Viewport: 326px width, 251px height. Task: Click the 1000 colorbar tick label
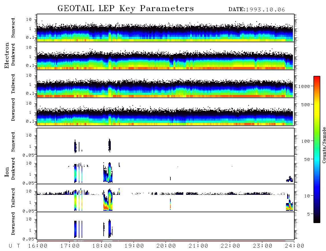[304, 86]
